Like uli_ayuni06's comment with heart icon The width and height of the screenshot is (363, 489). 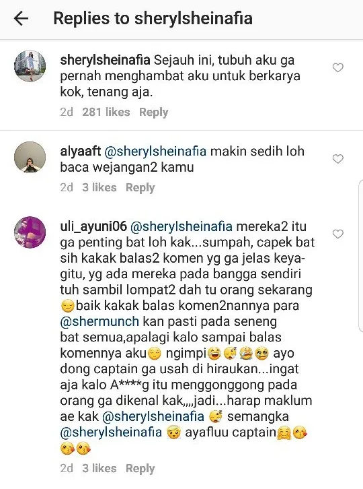point(337,234)
